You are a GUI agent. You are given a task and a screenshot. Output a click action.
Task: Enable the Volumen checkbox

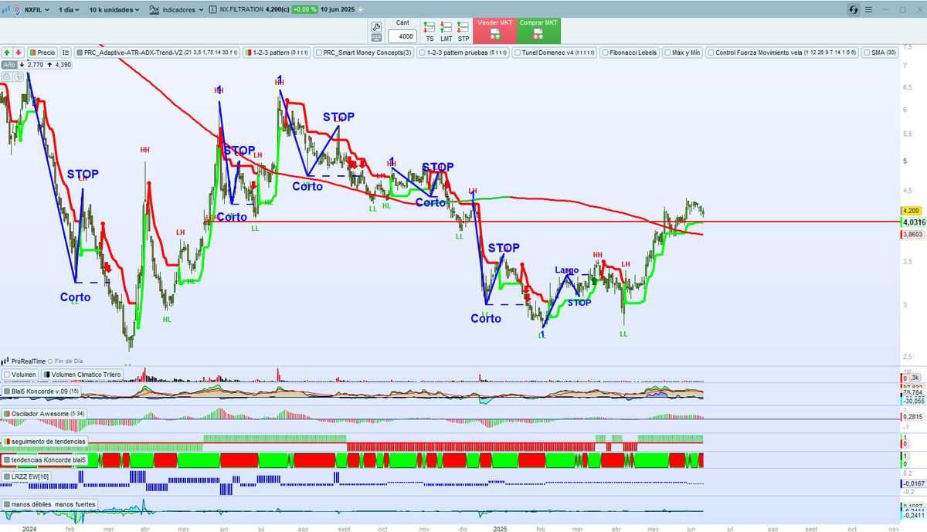coord(7,374)
